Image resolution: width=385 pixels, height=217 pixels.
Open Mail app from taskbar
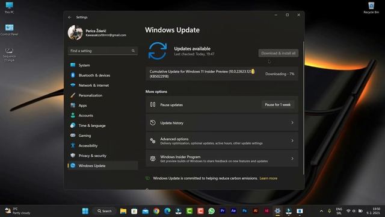[x=146, y=211]
